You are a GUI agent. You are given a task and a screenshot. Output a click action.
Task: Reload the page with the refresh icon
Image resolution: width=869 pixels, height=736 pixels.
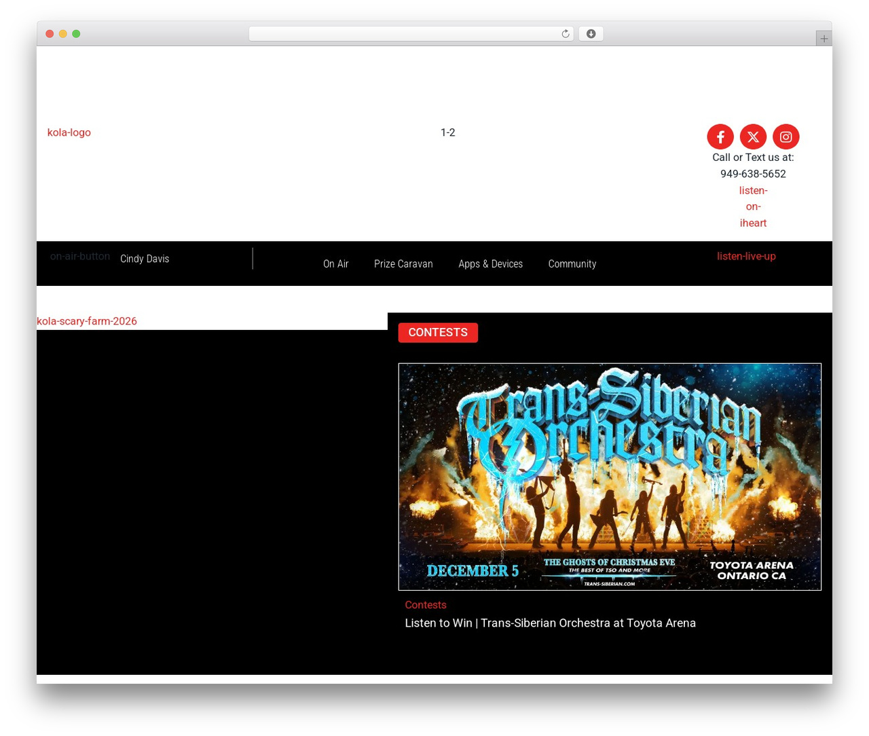click(x=565, y=34)
